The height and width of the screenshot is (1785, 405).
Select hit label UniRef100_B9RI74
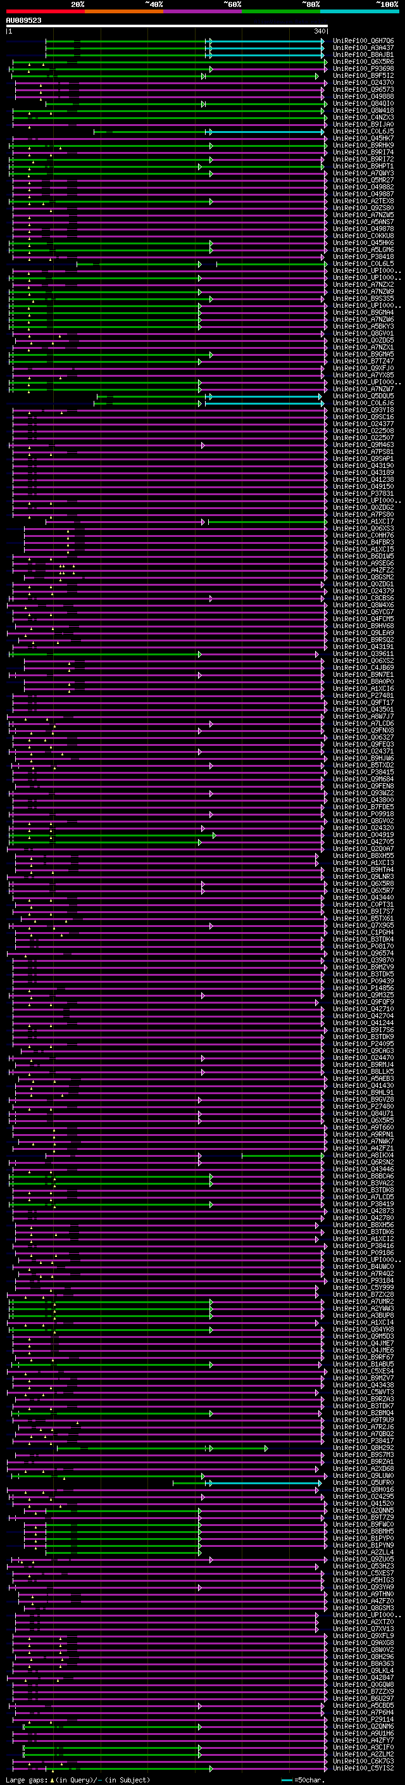[x=363, y=152]
